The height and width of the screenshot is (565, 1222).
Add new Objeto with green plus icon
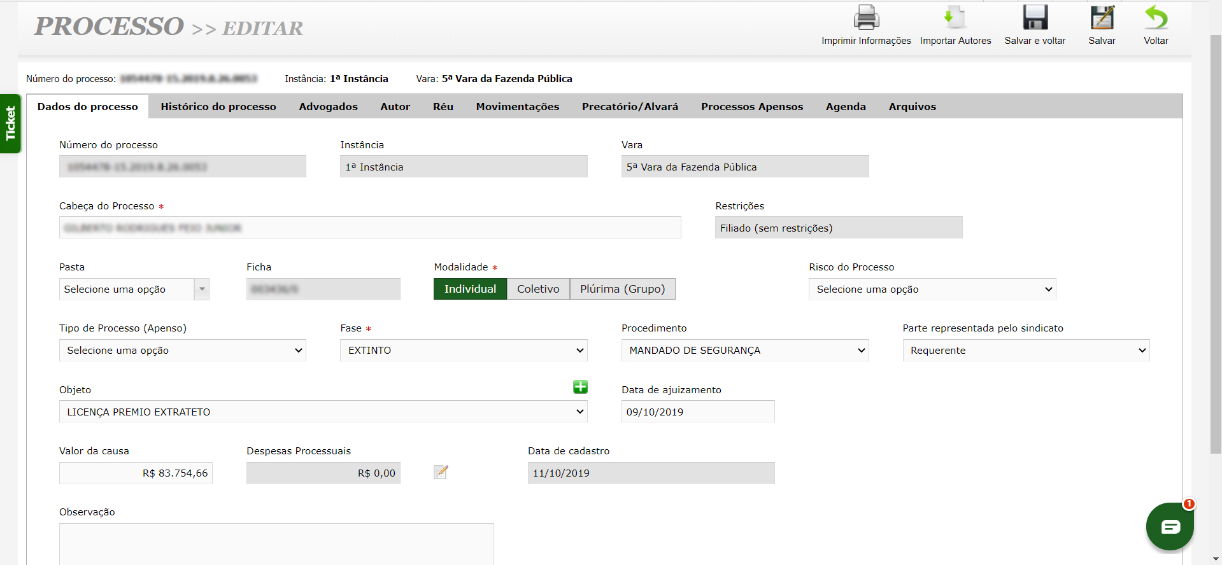point(580,387)
